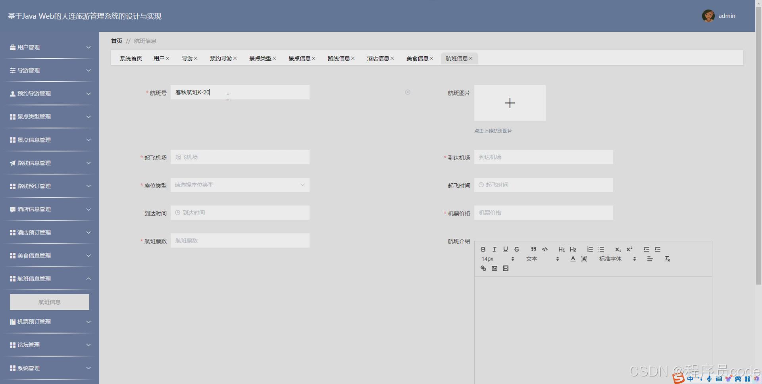The height and width of the screenshot is (384, 762).
Task: Expand 路线预订管理 sidebar menu
Action: point(50,186)
